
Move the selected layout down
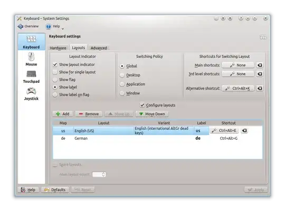click(152, 114)
